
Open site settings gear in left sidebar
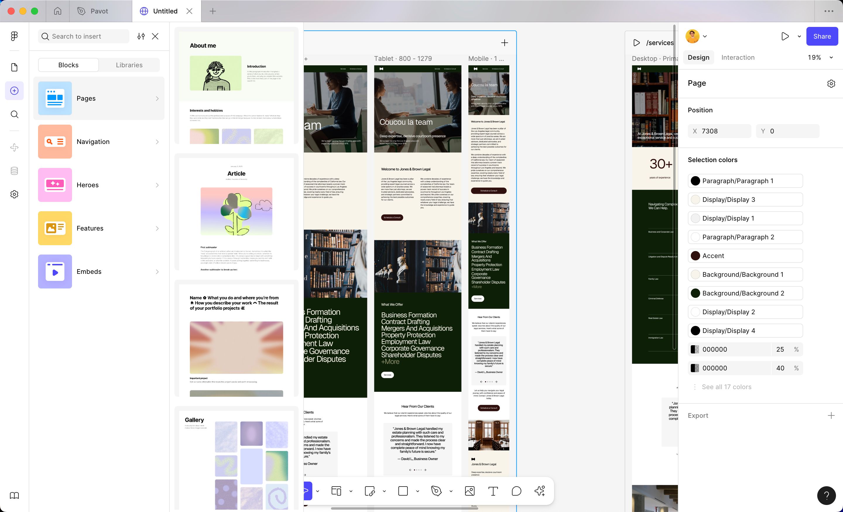pos(14,194)
